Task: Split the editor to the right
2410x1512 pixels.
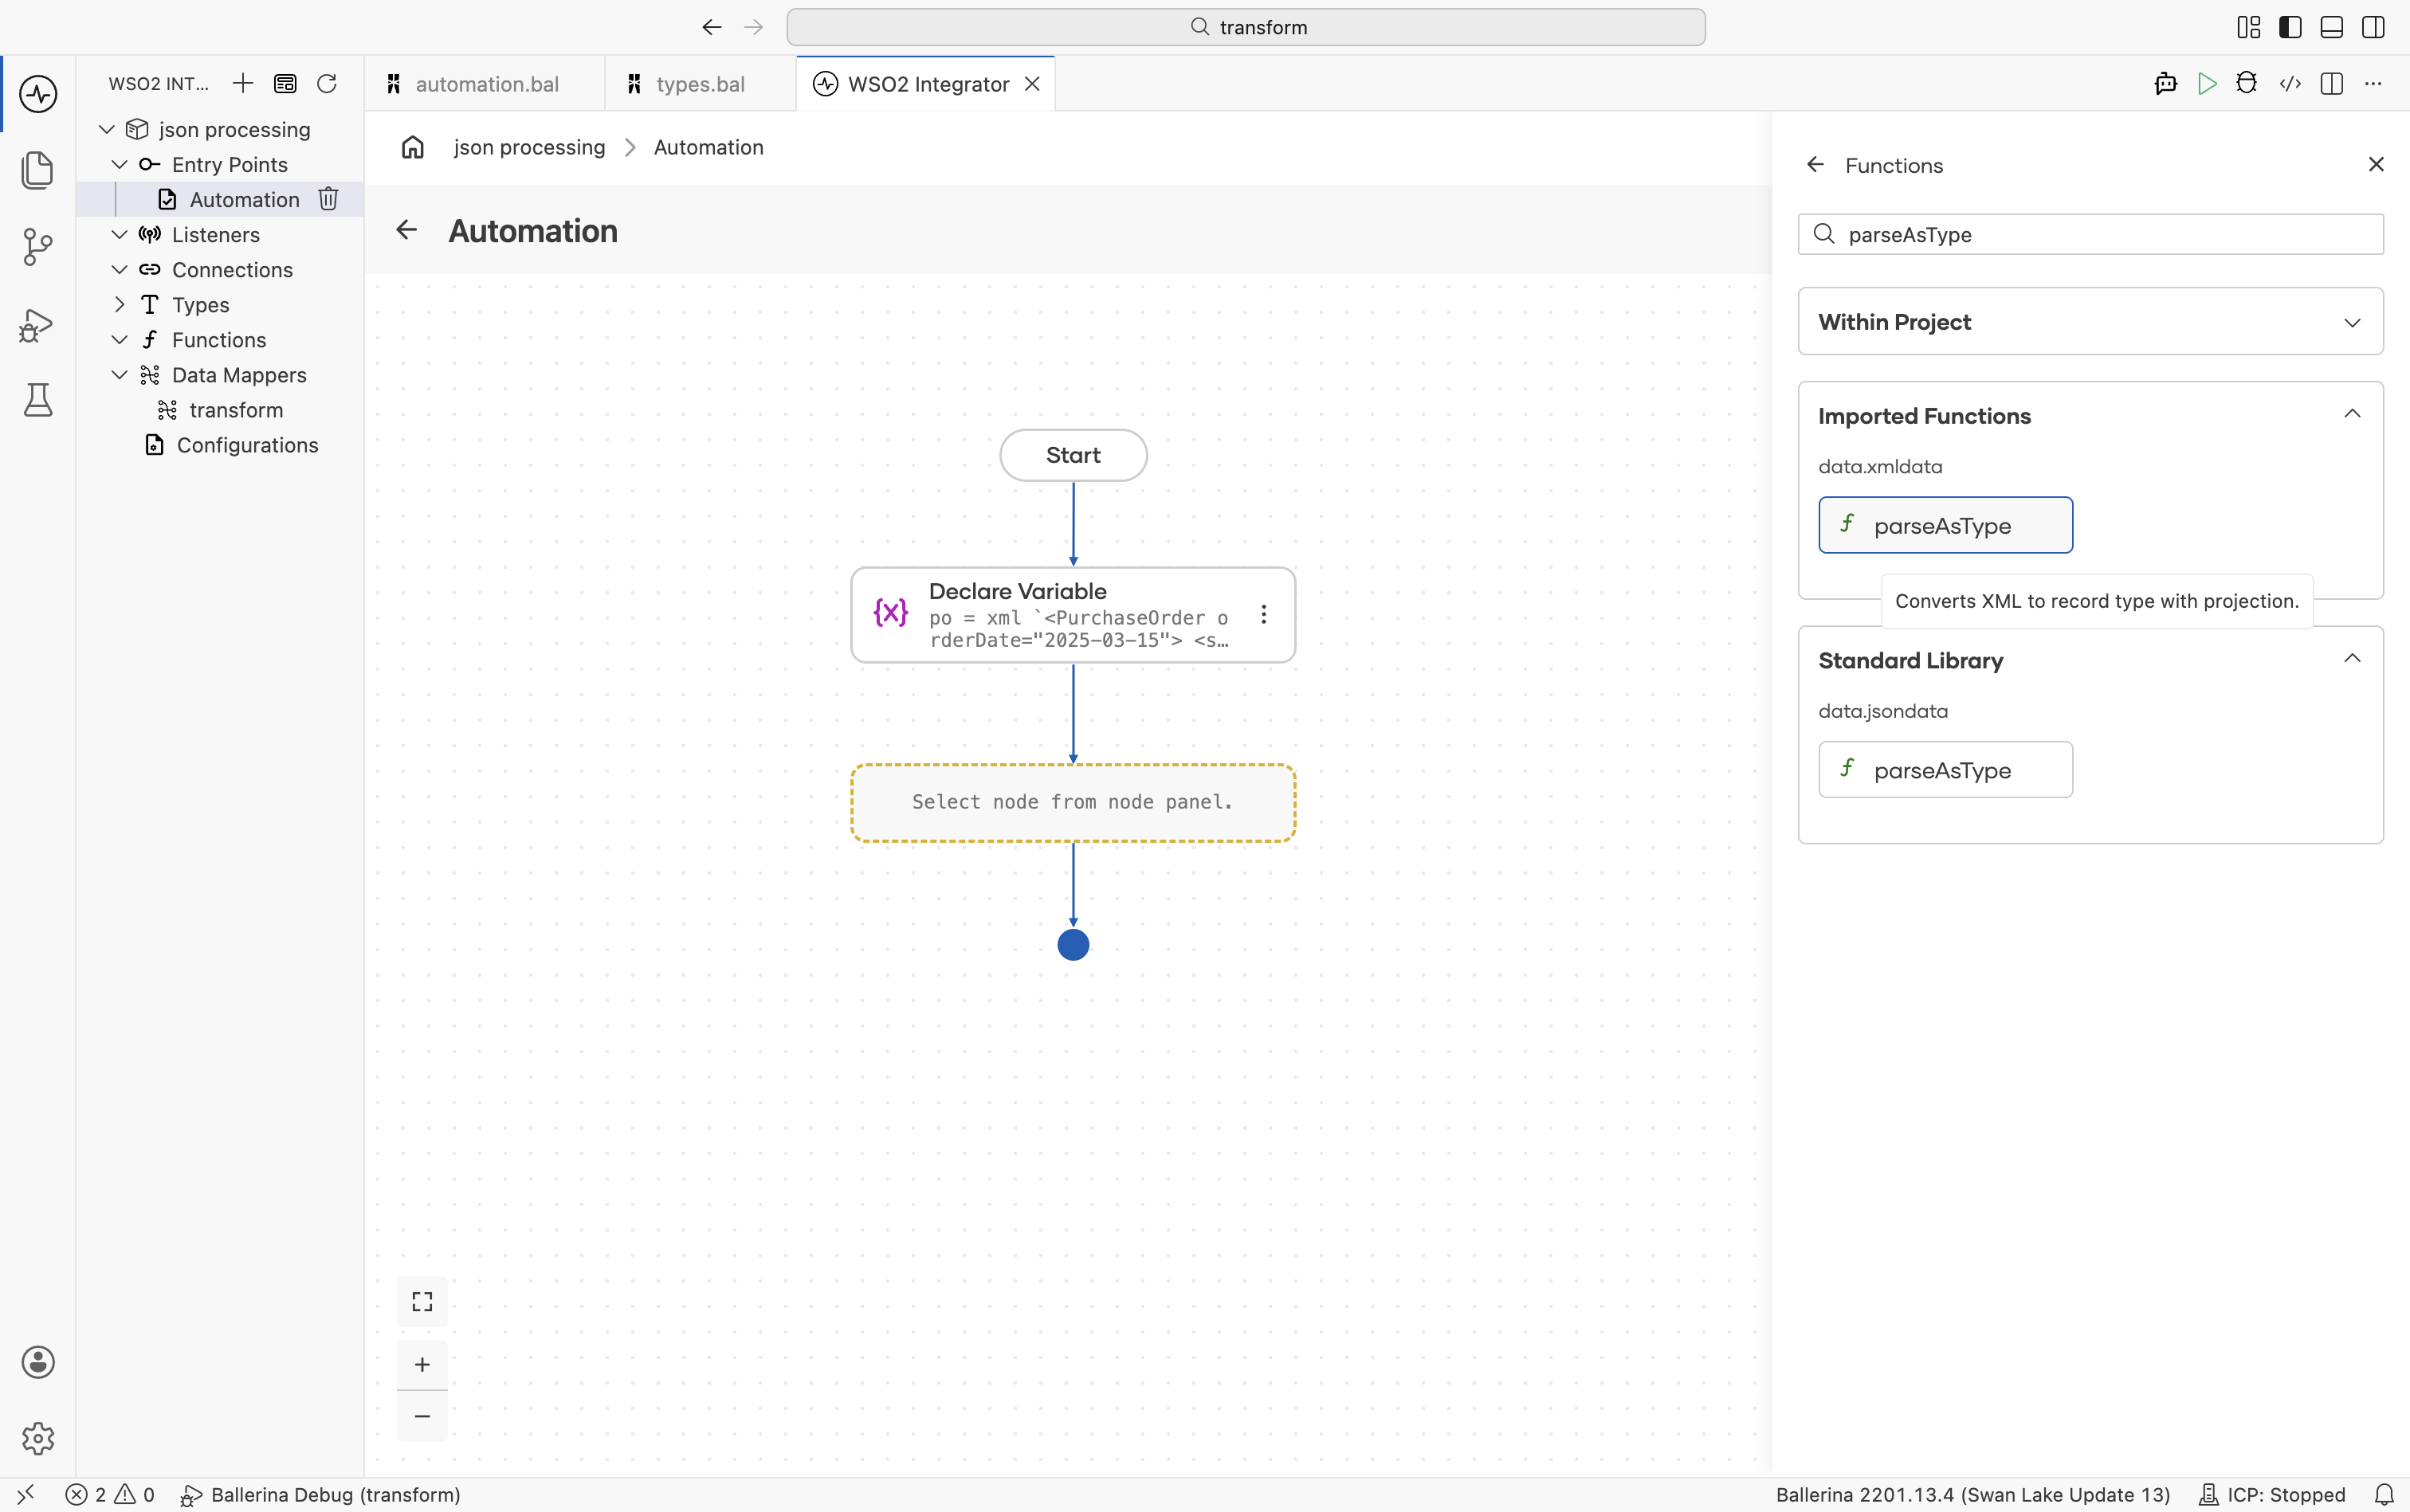Action: (x=2332, y=84)
